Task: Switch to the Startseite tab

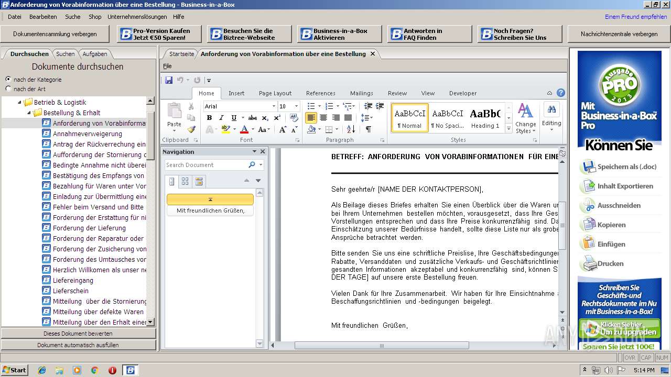Action: 181,54
